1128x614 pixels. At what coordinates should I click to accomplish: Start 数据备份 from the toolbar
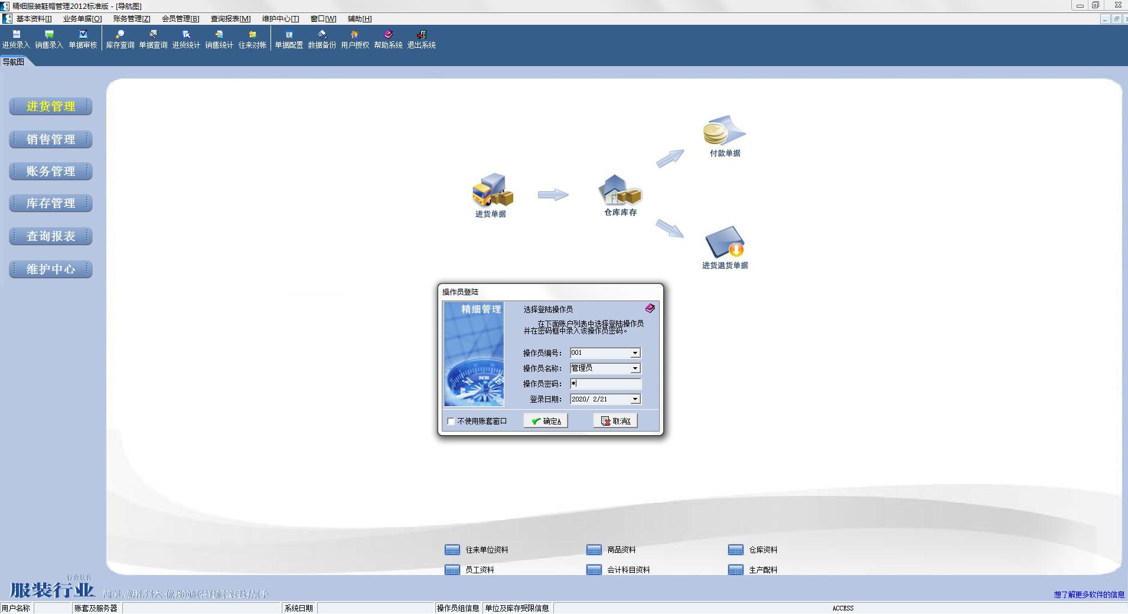coord(322,40)
